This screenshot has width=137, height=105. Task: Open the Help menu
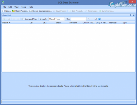click(31, 7)
